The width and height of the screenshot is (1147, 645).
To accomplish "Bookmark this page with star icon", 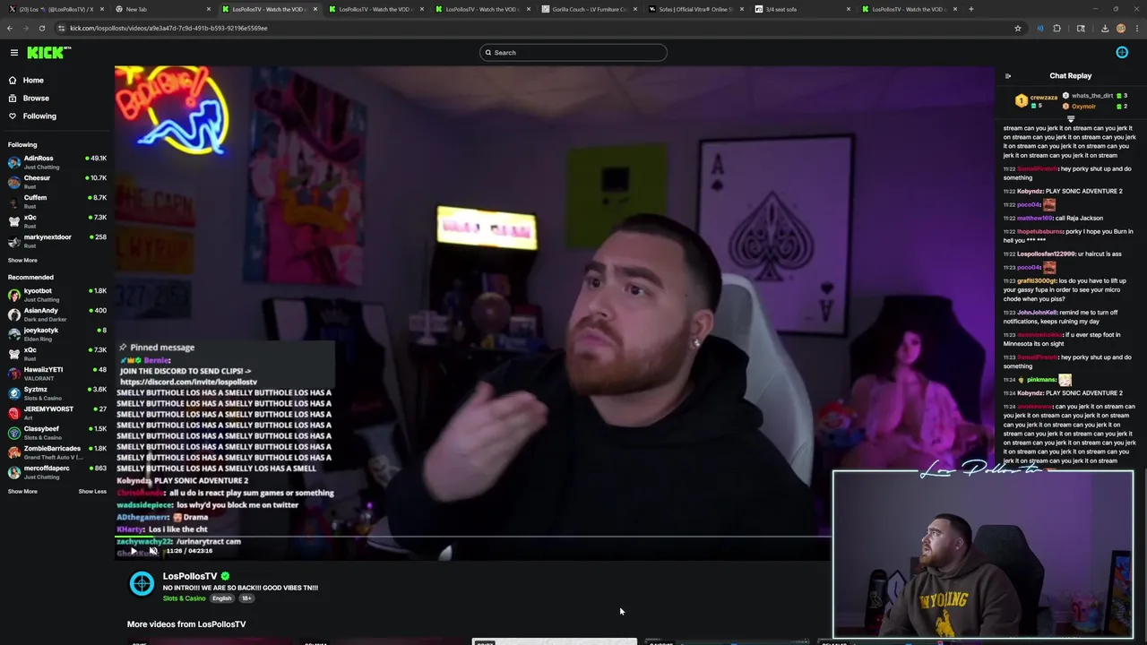I will pyautogui.click(x=1018, y=28).
